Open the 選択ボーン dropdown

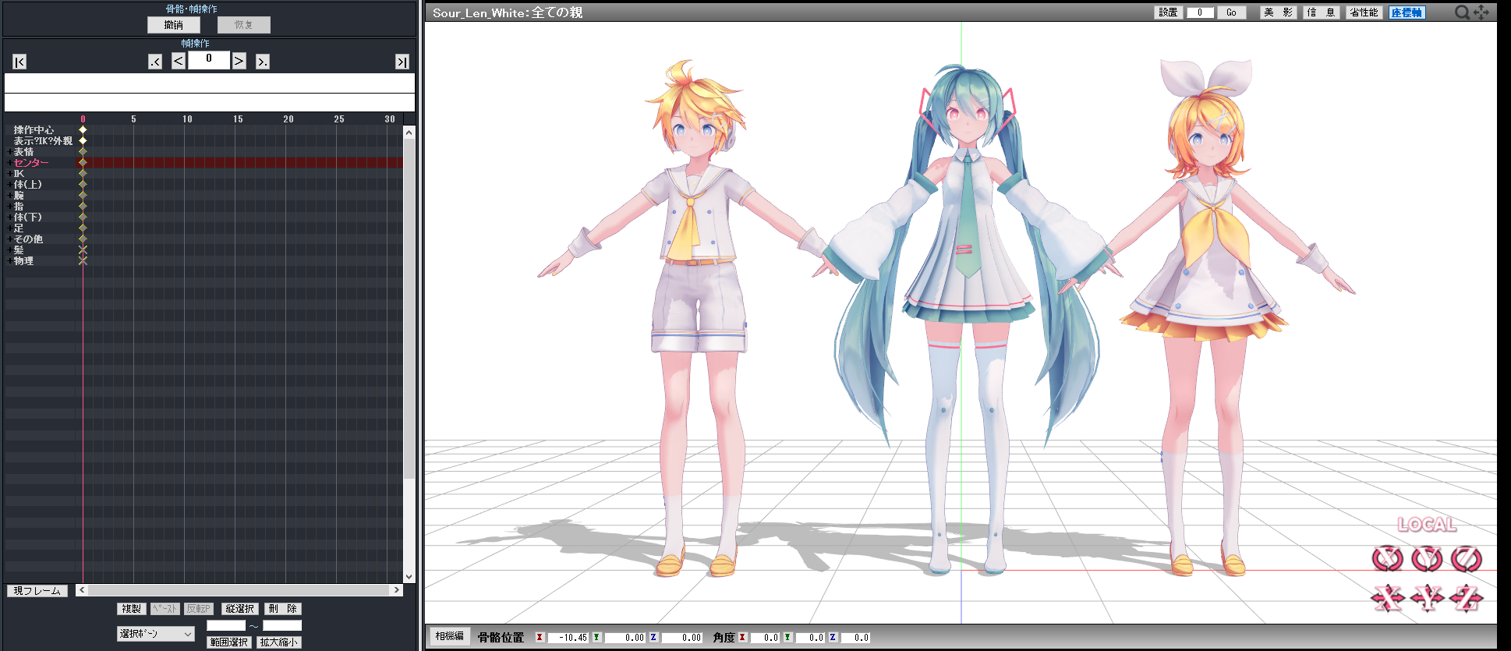156,634
